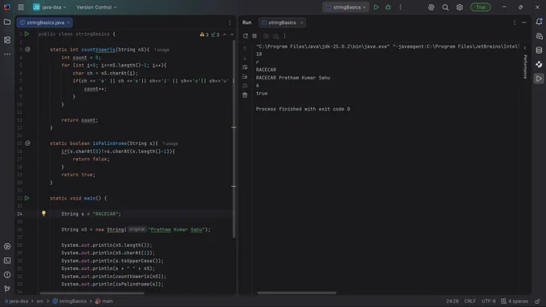The height and width of the screenshot is (307, 546).
Task: Click the Process finished console line
Action: [303, 109]
